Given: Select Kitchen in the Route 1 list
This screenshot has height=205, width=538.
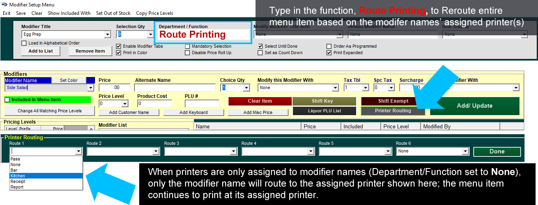Looking at the screenshot, I should coord(46,176).
